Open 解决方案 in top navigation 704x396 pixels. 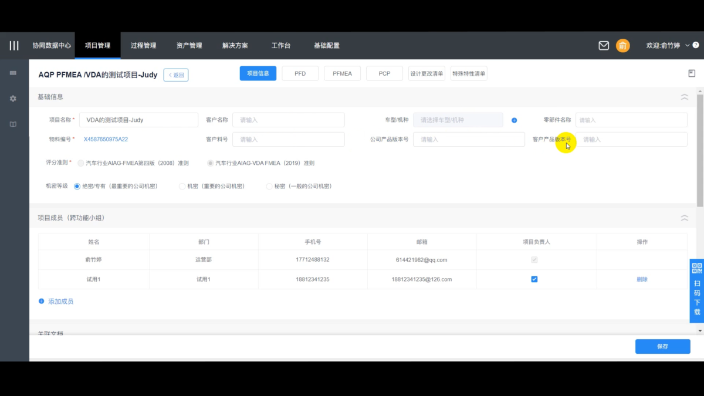pos(235,46)
